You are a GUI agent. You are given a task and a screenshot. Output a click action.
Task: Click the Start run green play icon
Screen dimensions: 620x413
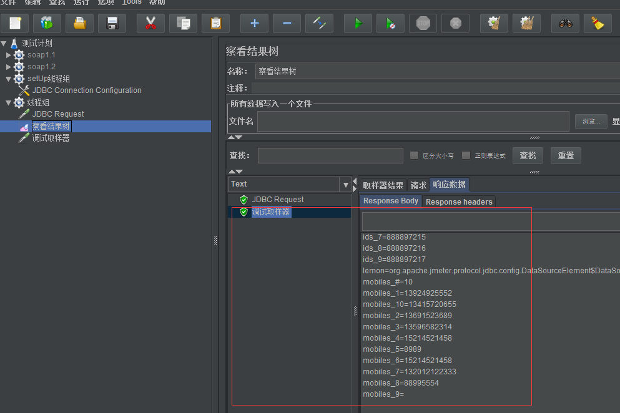pos(358,24)
